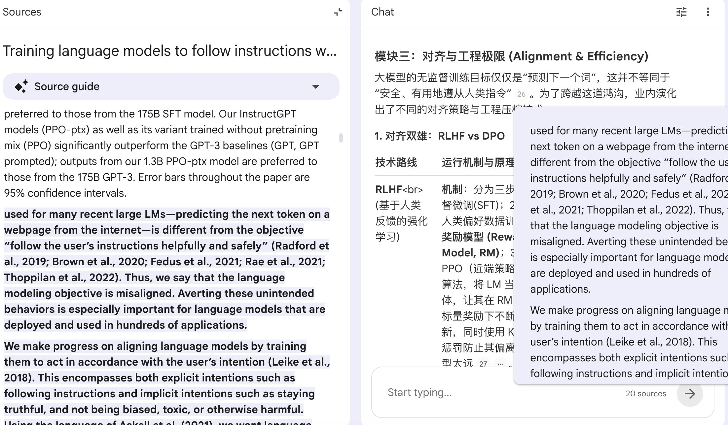Open the chat configuration sliders icon
Viewport: 728px width, 425px height.
point(681,12)
